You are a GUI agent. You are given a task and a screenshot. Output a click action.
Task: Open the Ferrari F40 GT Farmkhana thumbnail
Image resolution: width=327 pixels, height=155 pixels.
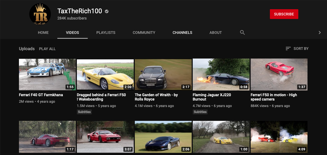point(47,75)
